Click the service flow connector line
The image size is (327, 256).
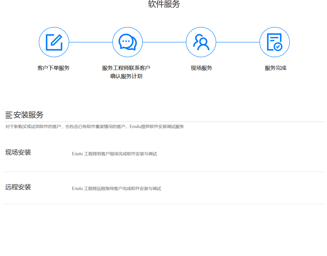91,42
